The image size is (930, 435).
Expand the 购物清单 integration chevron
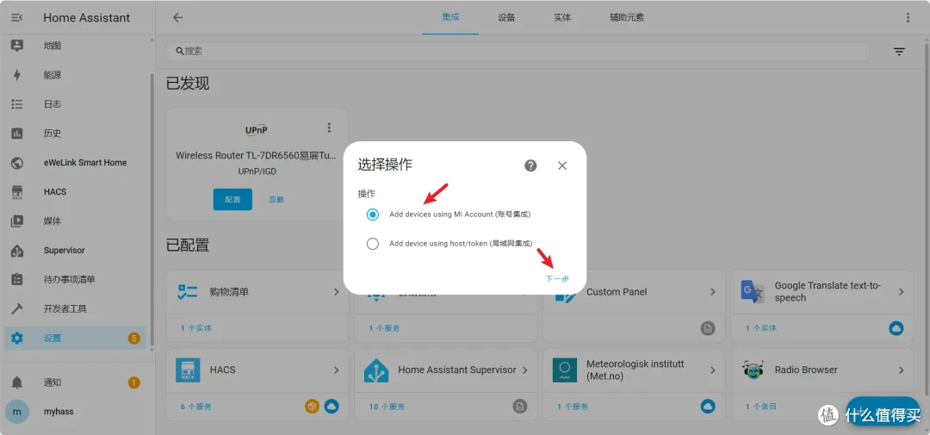point(337,292)
